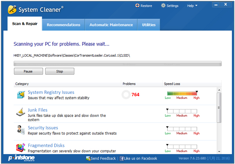The image size is (235, 164).
Task: Minimize the System Cleaner window
Action: pos(216,5)
